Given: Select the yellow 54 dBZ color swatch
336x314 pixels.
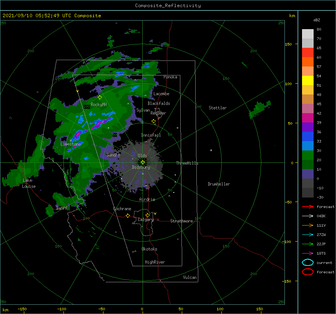Looking at the screenshot, I should pyautogui.click(x=308, y=80).
